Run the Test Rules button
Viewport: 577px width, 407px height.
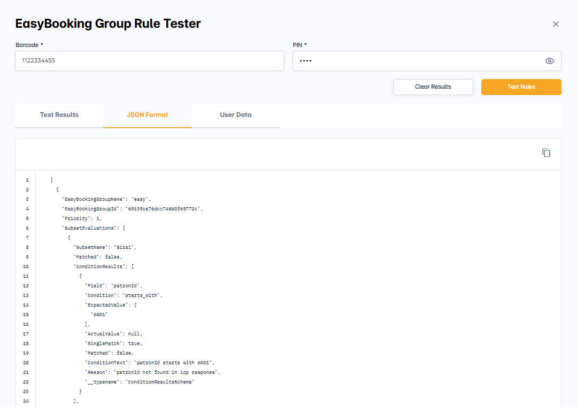click(x=521, y=87)
